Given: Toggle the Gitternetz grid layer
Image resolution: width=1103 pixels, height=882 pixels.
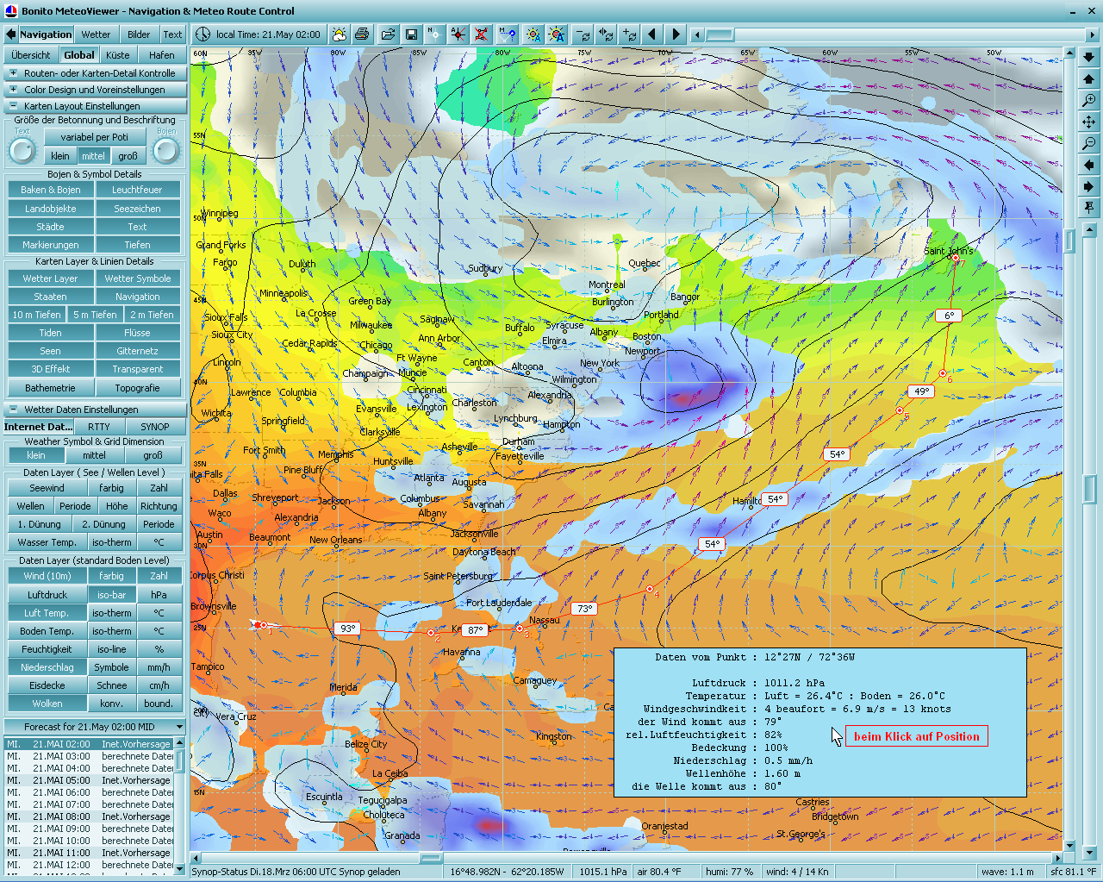Looking at the screenshot, I should point(137,351).
